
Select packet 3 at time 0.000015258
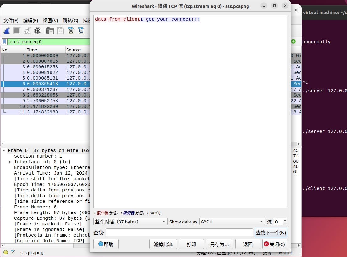(x=45, y=67)
